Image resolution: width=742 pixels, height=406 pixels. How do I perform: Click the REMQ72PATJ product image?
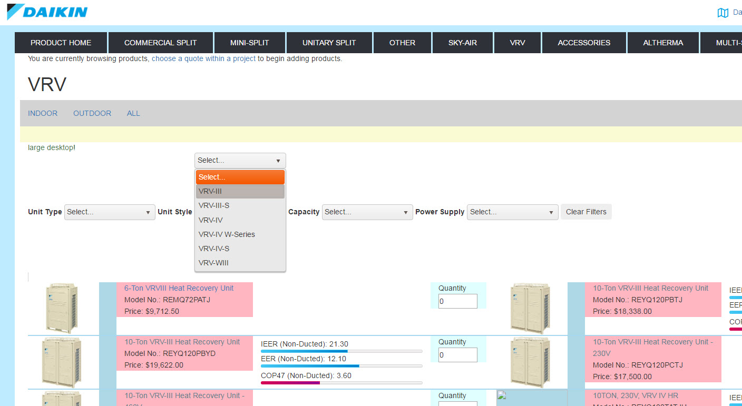point(62,309)
